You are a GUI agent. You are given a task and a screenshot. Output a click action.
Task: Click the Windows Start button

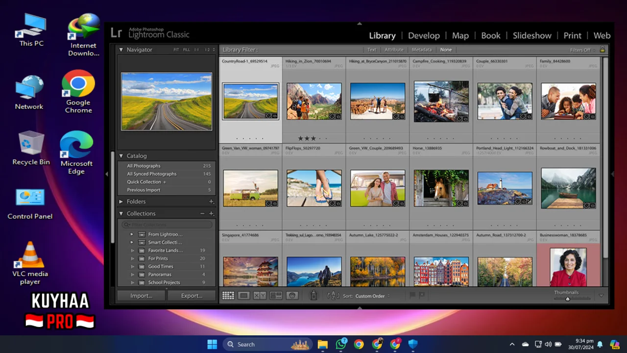(212, 344)
